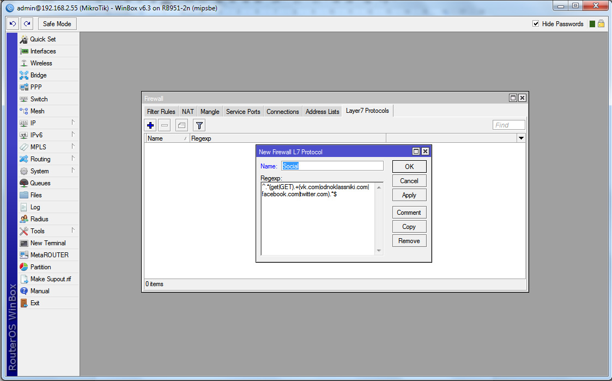
Task: Open the Files list
Action: point(49,195)
